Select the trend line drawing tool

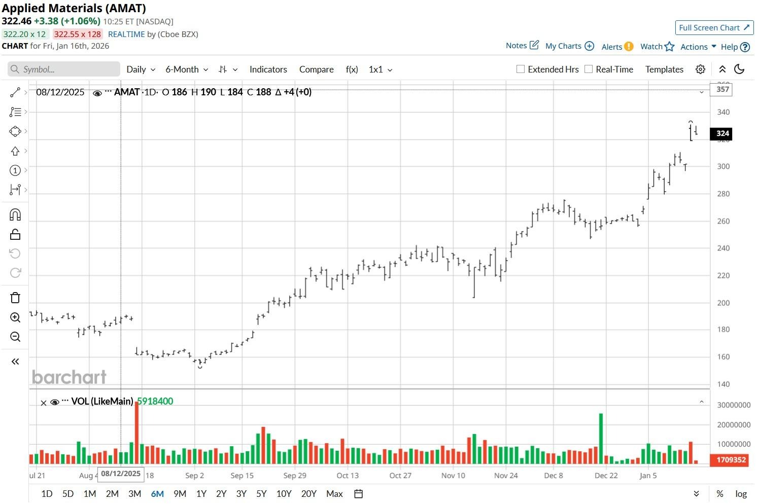coord(15,92)
